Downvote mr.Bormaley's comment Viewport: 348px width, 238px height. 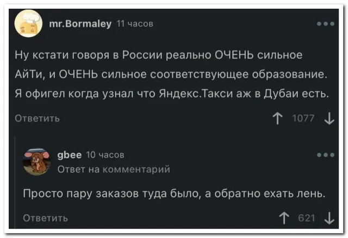pos(328,119)
